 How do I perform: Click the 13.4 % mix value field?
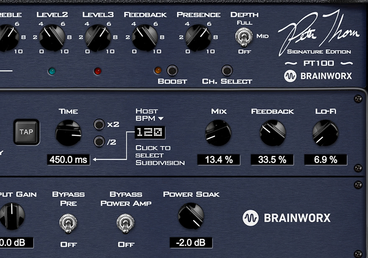coord(219,159)
